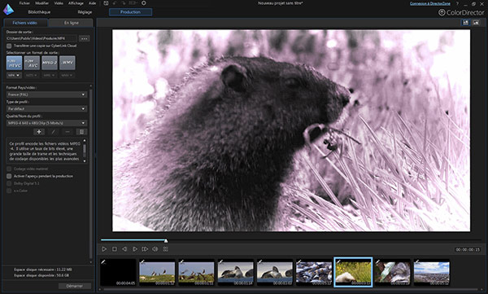The width and height of the screenshot is (488, 294).
Task: Click the ColorDirector pyramid logo
Action: pos(8,9)
